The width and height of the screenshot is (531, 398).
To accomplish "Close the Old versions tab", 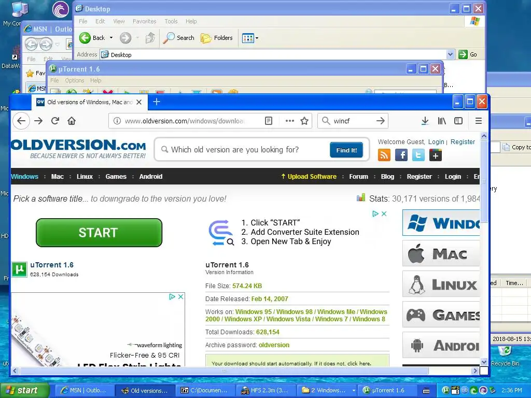I will point(139,102).
